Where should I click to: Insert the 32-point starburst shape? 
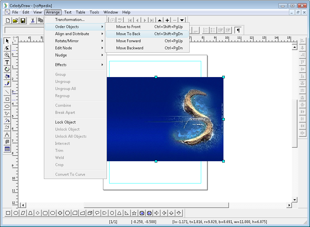click(149, 213)
